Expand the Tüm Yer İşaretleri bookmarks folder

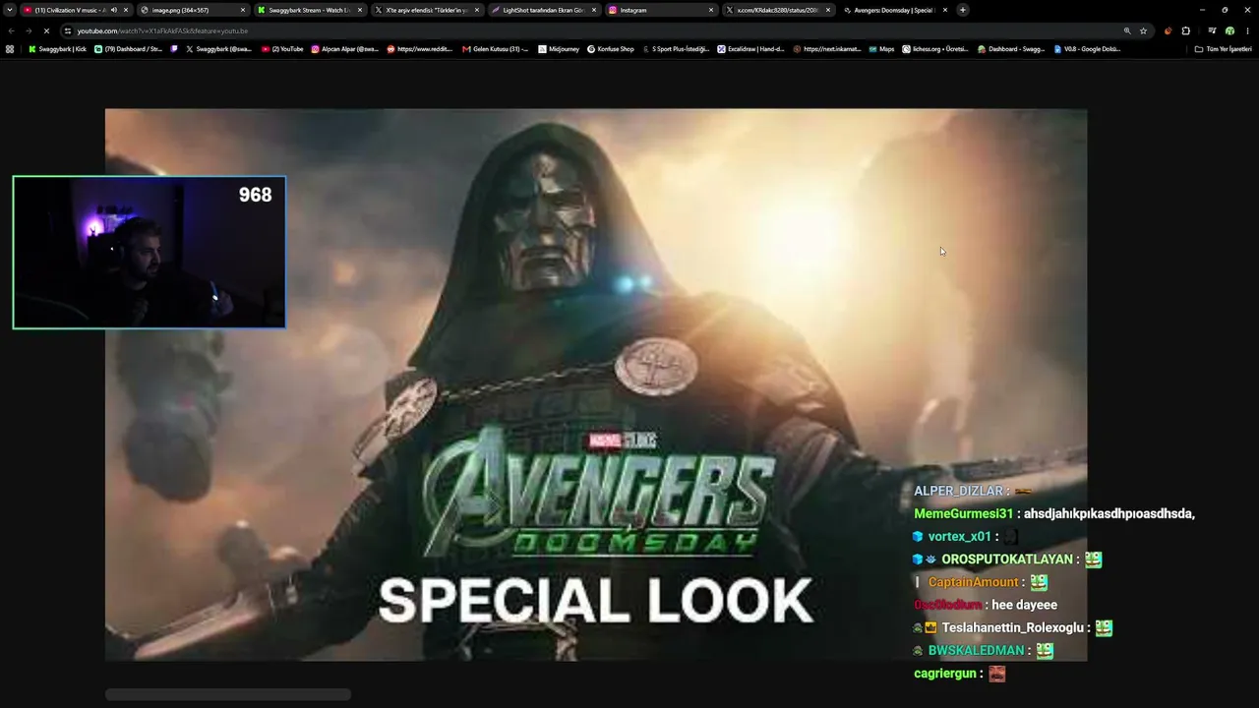(1223, 48)
